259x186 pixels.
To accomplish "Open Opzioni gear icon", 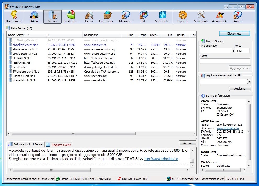I will click(x=183, y=17).
